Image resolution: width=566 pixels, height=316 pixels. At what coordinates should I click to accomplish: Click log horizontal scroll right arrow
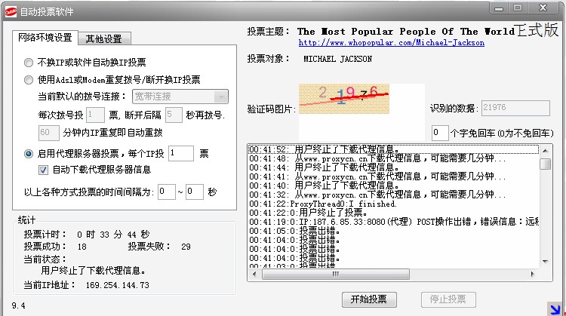(533, 275)
